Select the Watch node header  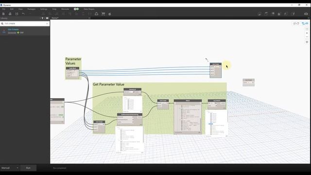188,101
